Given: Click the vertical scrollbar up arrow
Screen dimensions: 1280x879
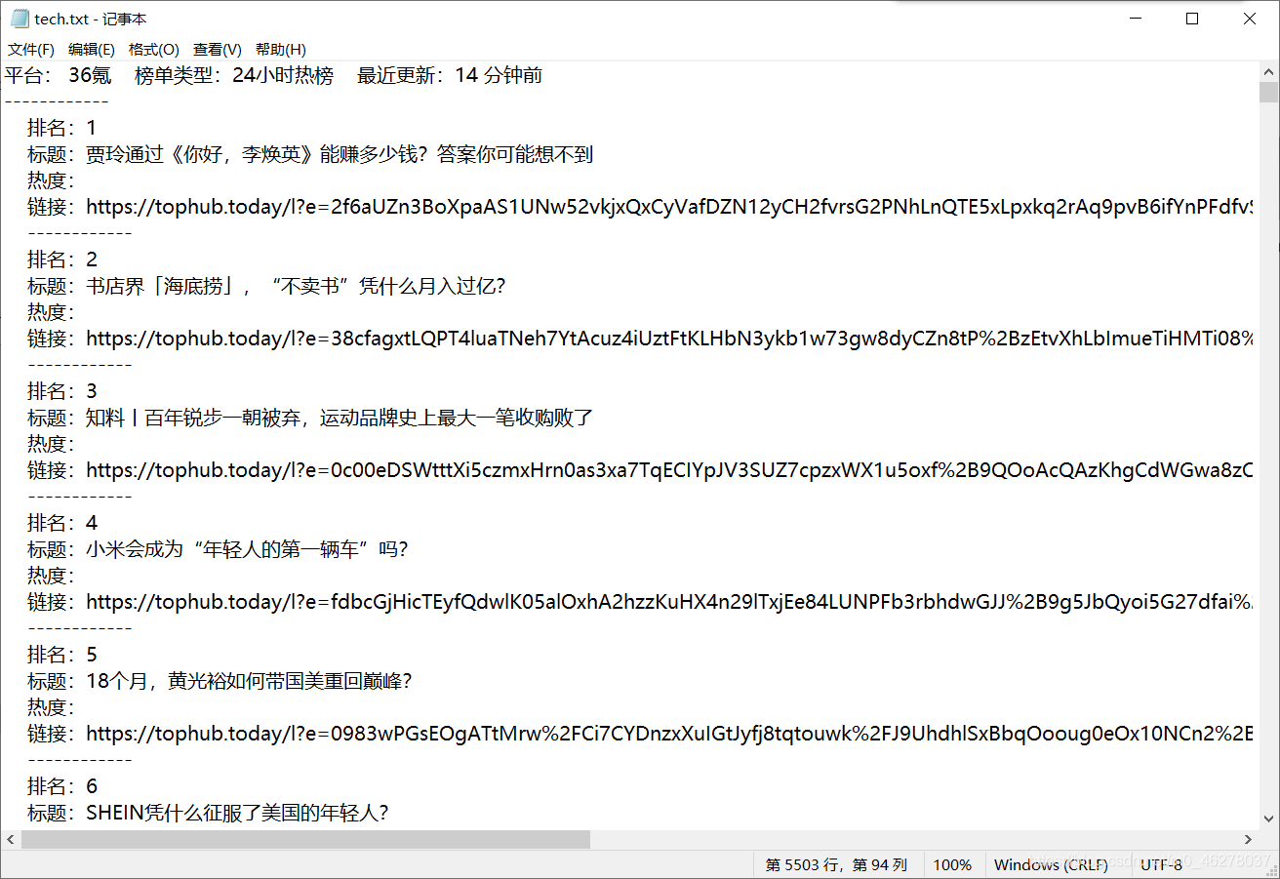Looking at the screenshot, I should click(x=1268, y=73).
